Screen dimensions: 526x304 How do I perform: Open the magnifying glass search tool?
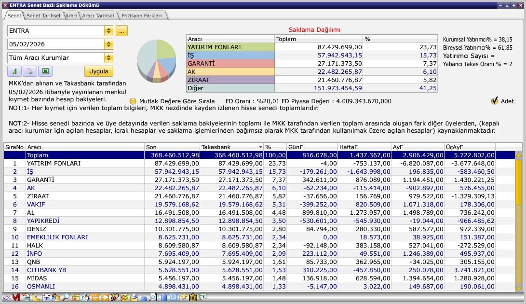click(x=66, y=298)
